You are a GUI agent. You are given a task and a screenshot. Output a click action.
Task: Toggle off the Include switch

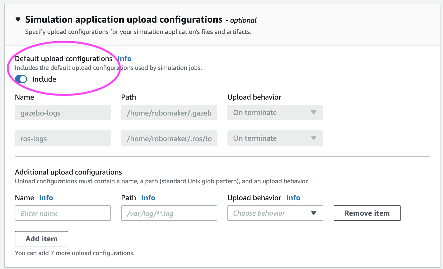(21, 79)
